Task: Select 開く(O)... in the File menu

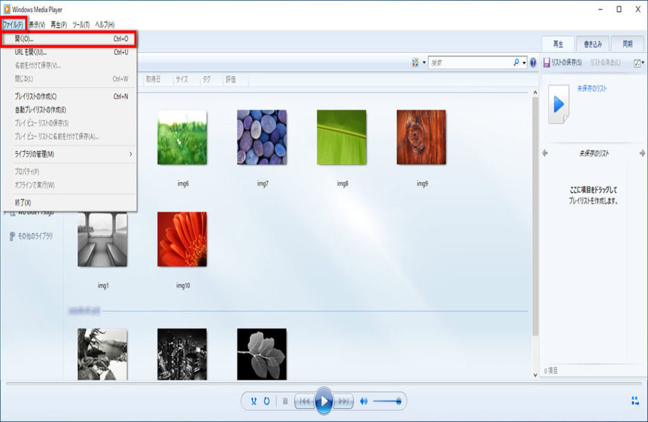Action: pos(25,39)
